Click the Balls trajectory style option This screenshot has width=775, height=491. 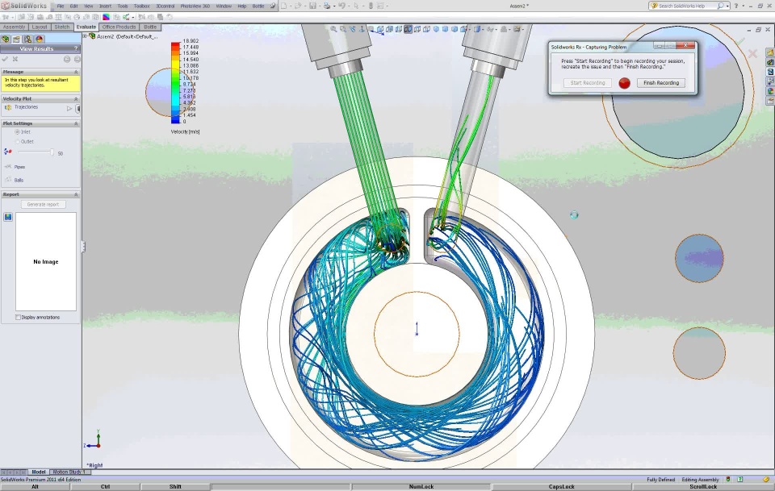tap(19, 180)
